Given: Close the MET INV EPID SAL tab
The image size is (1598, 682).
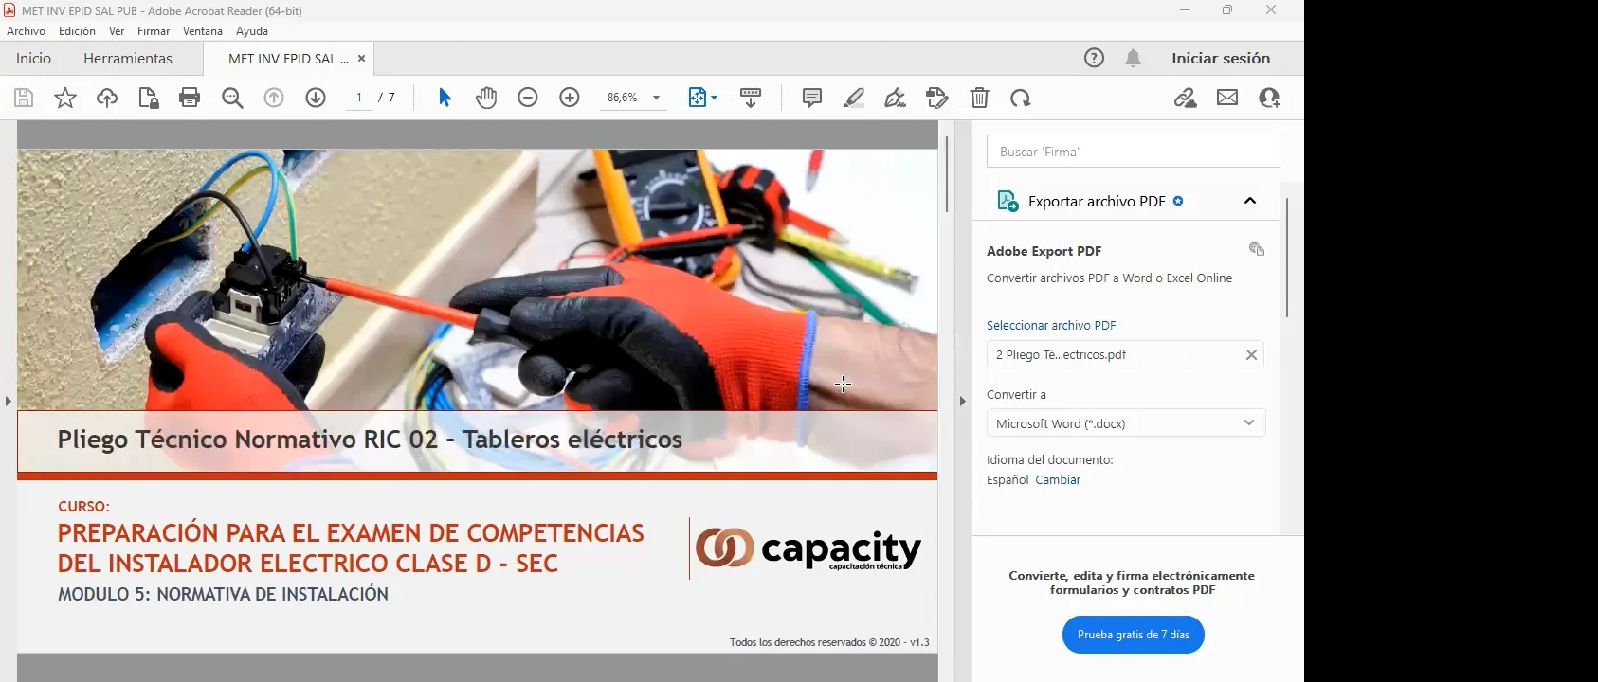Looking at the screenshot, I should [x=361, y=59].
